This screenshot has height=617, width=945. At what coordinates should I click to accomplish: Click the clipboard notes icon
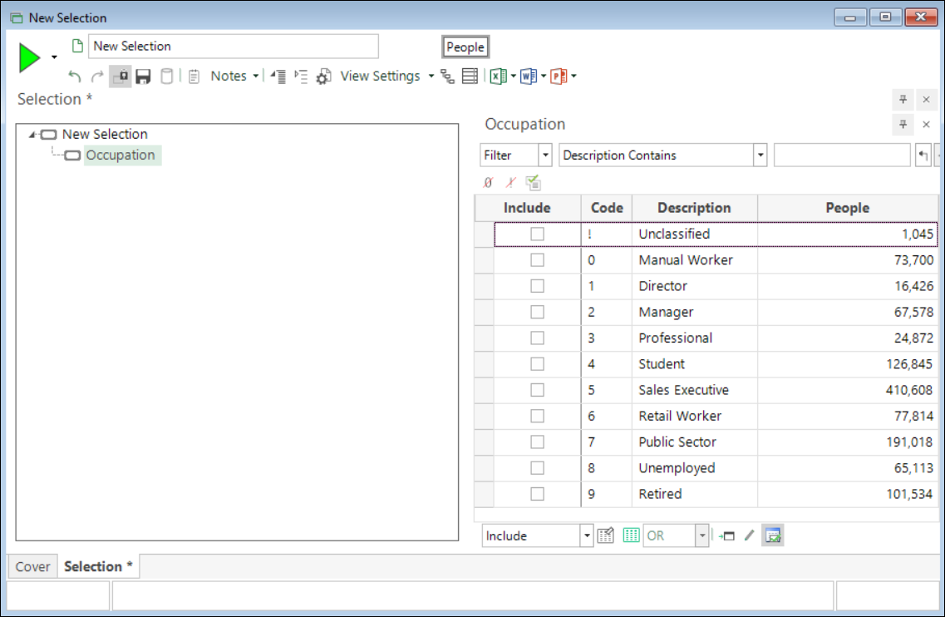(194, 77)
